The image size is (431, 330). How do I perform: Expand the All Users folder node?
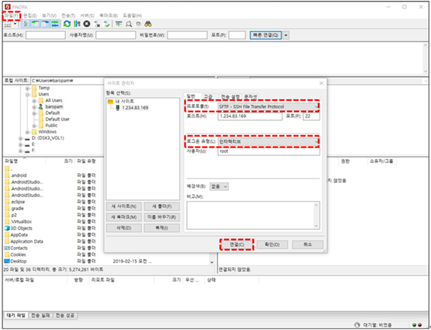(x=34, y=101)
